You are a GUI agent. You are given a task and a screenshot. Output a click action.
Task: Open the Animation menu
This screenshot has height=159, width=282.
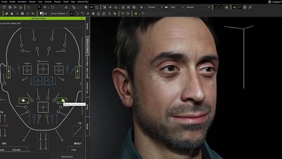[x=22, y=2]
